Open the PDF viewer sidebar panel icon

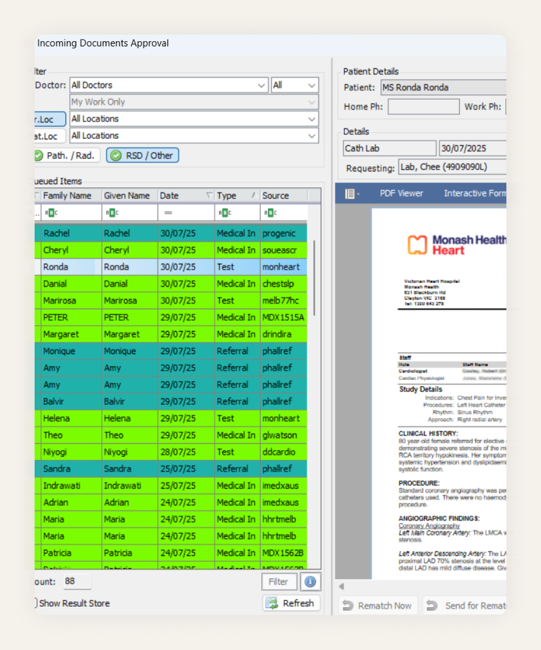351,193
